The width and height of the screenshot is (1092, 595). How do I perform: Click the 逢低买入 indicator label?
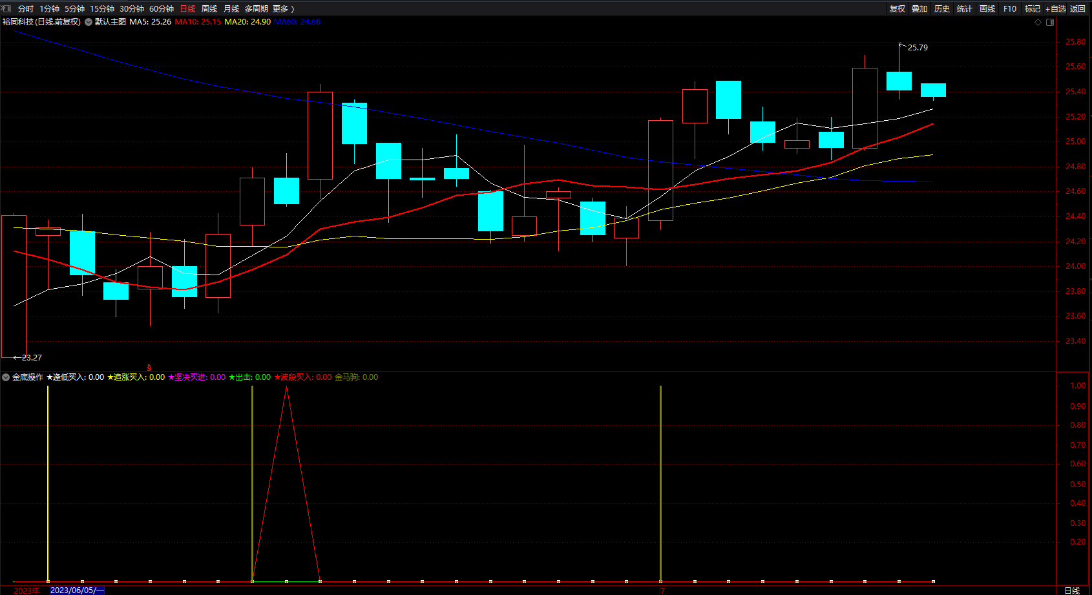75,377
